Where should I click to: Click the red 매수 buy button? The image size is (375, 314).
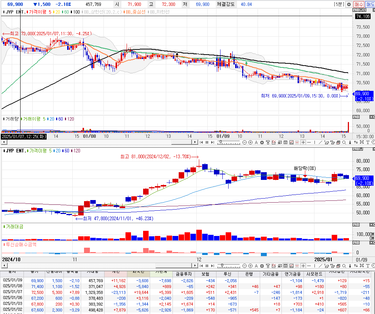(x=358, y=4)
